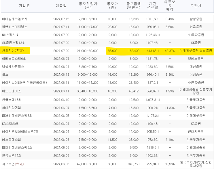Open company 이베스트스팩6호
The height and width of the screenshot is (169, 214).
[x=14, y=59]
